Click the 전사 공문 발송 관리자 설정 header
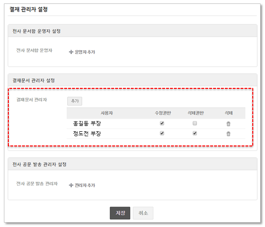 tap(39, 165)
